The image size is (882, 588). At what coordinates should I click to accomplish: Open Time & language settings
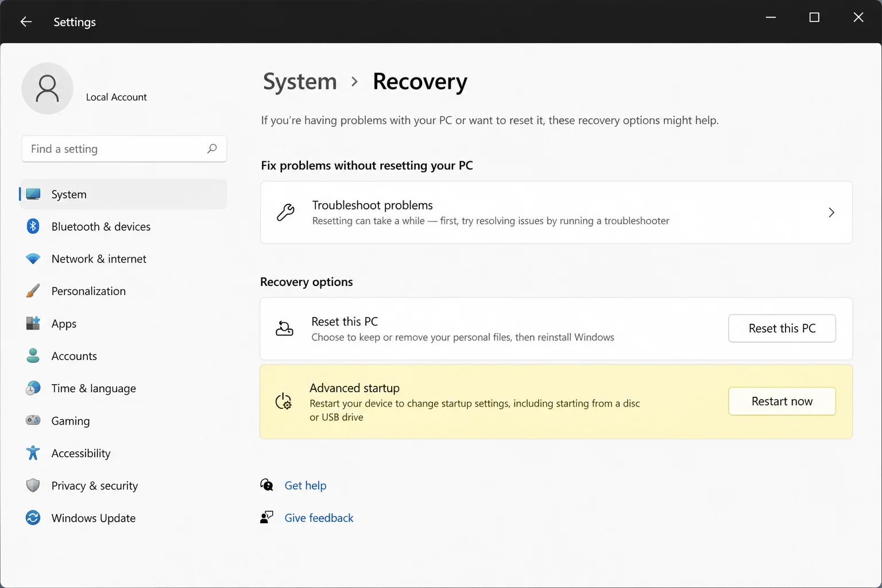click(123, 388)
